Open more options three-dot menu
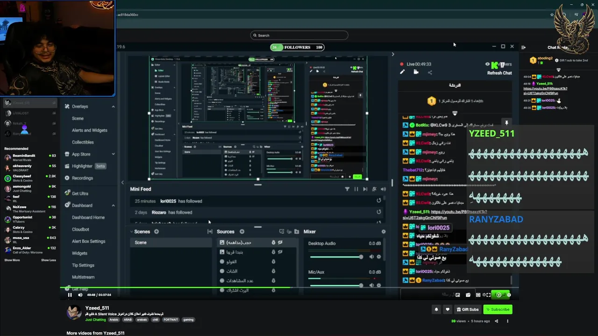Image resolution: width=598 pixels, height=336 pixels. (x=507, y=321)
